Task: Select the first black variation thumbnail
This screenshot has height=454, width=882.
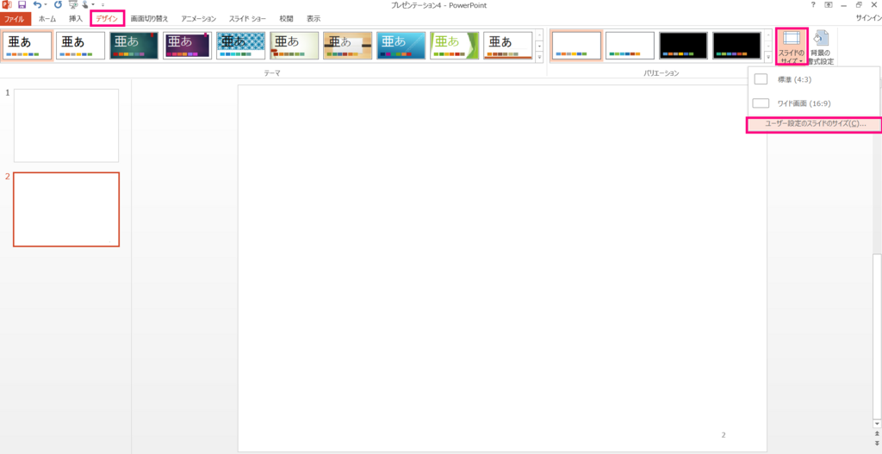Action: [683, 46]
